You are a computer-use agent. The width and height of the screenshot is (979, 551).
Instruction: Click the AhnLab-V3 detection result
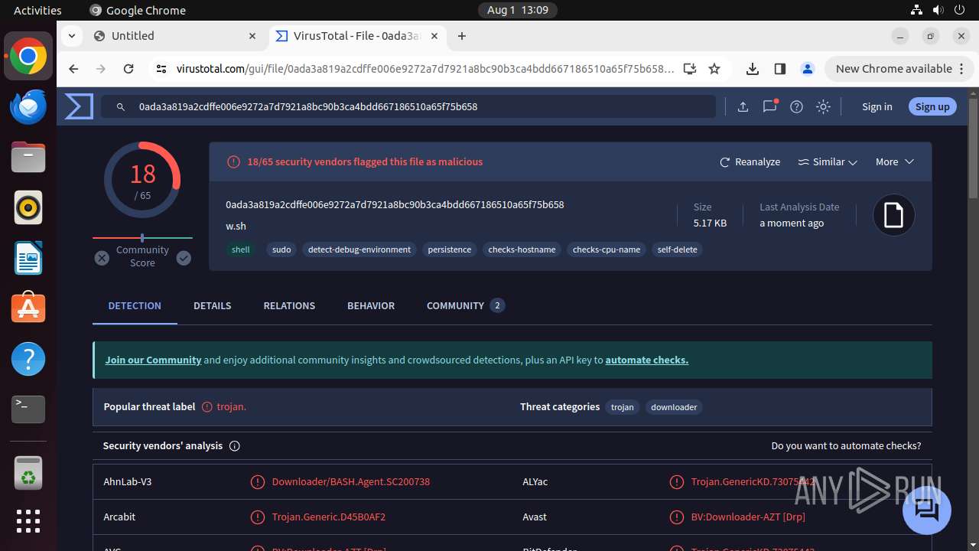click(351, 482)
